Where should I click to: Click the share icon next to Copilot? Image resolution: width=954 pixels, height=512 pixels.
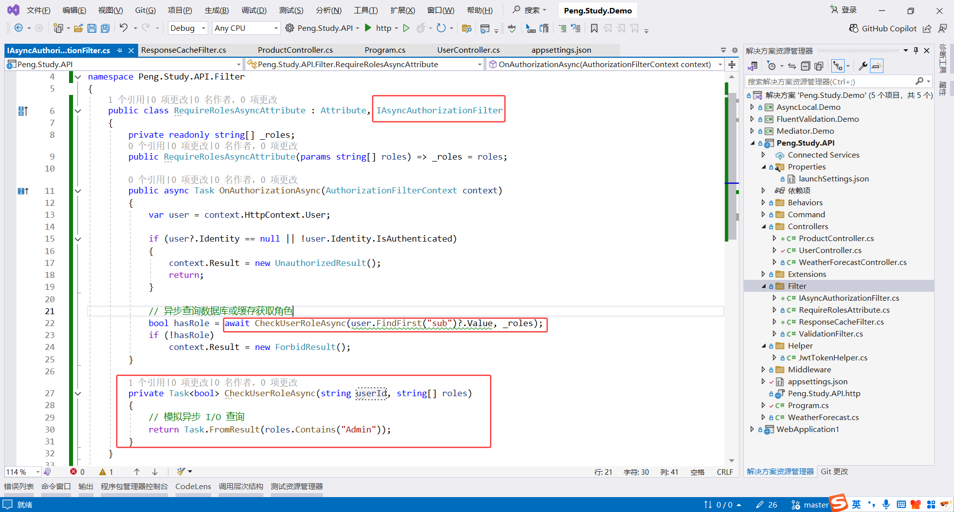tap(927, 28)
